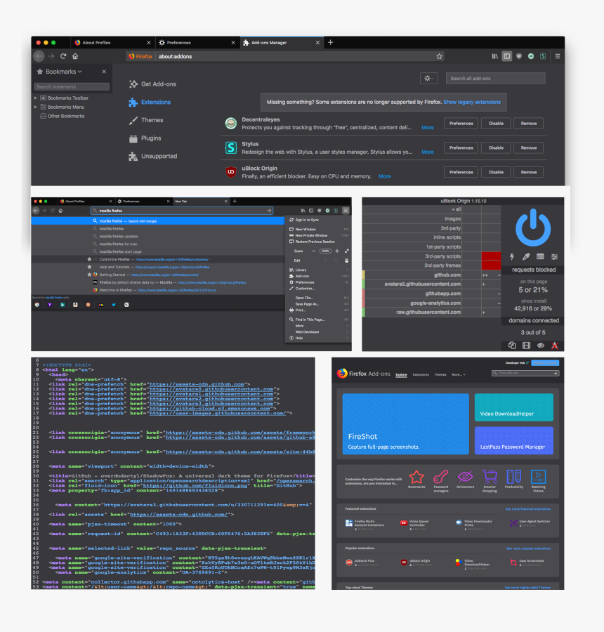This screenshot has height=632, width=604.
Task: Click Home icon in Add-ons Manager window
Action: [75, 56]
